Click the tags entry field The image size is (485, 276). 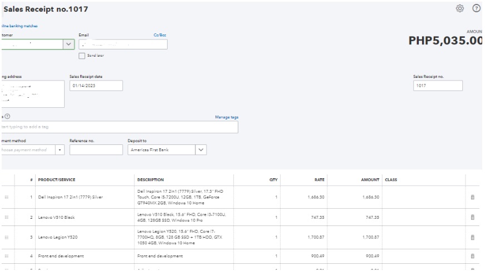click(120, 127)
